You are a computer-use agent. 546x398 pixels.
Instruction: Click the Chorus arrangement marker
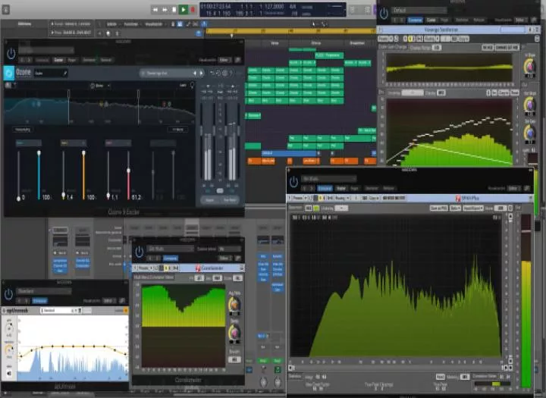315,43
